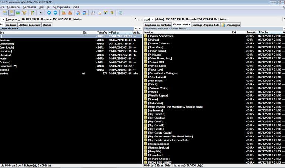Open the Ver menu
Screen dimensions: 285x168
click(48, 7)
